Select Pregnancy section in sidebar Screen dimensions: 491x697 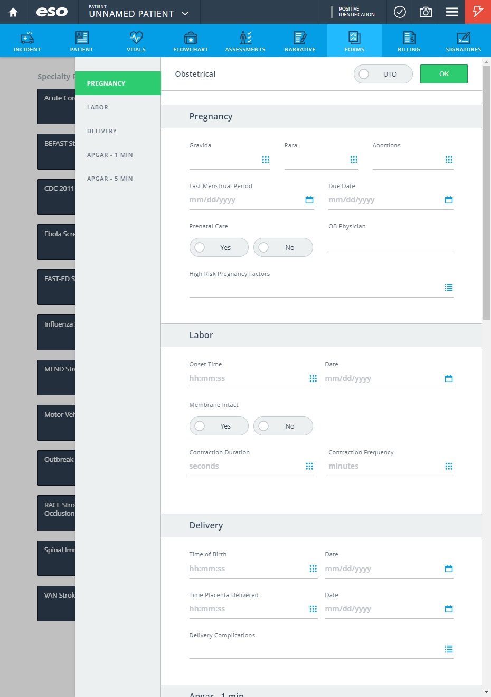tap(118, 83)
